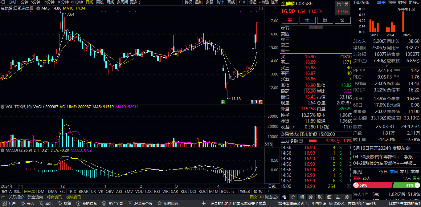Select 本周 sentiment period

tap(394, 172)
